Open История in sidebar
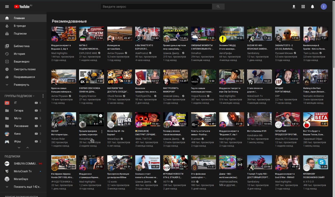 coord(23,54)
